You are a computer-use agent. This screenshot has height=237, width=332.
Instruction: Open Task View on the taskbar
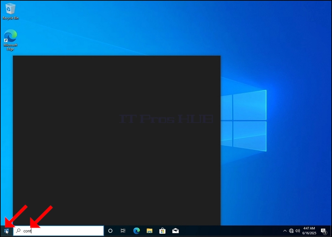pos(123,231)
